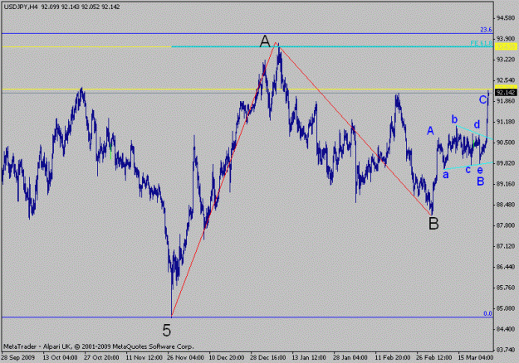Click the '10 Dec 20:00' date label

pyautogui.click(x=227, y=357)
